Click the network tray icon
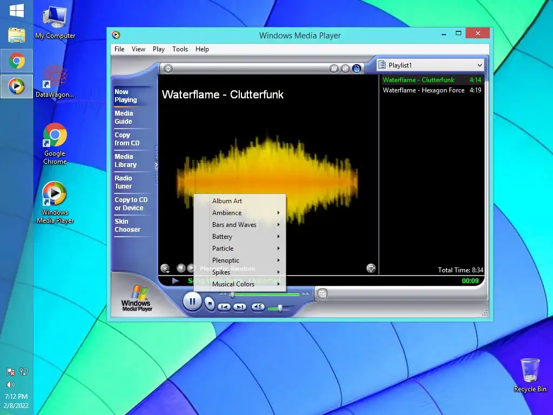Viewport: 553px width, 415px height. pyautogui.click(x=24, y=372)
